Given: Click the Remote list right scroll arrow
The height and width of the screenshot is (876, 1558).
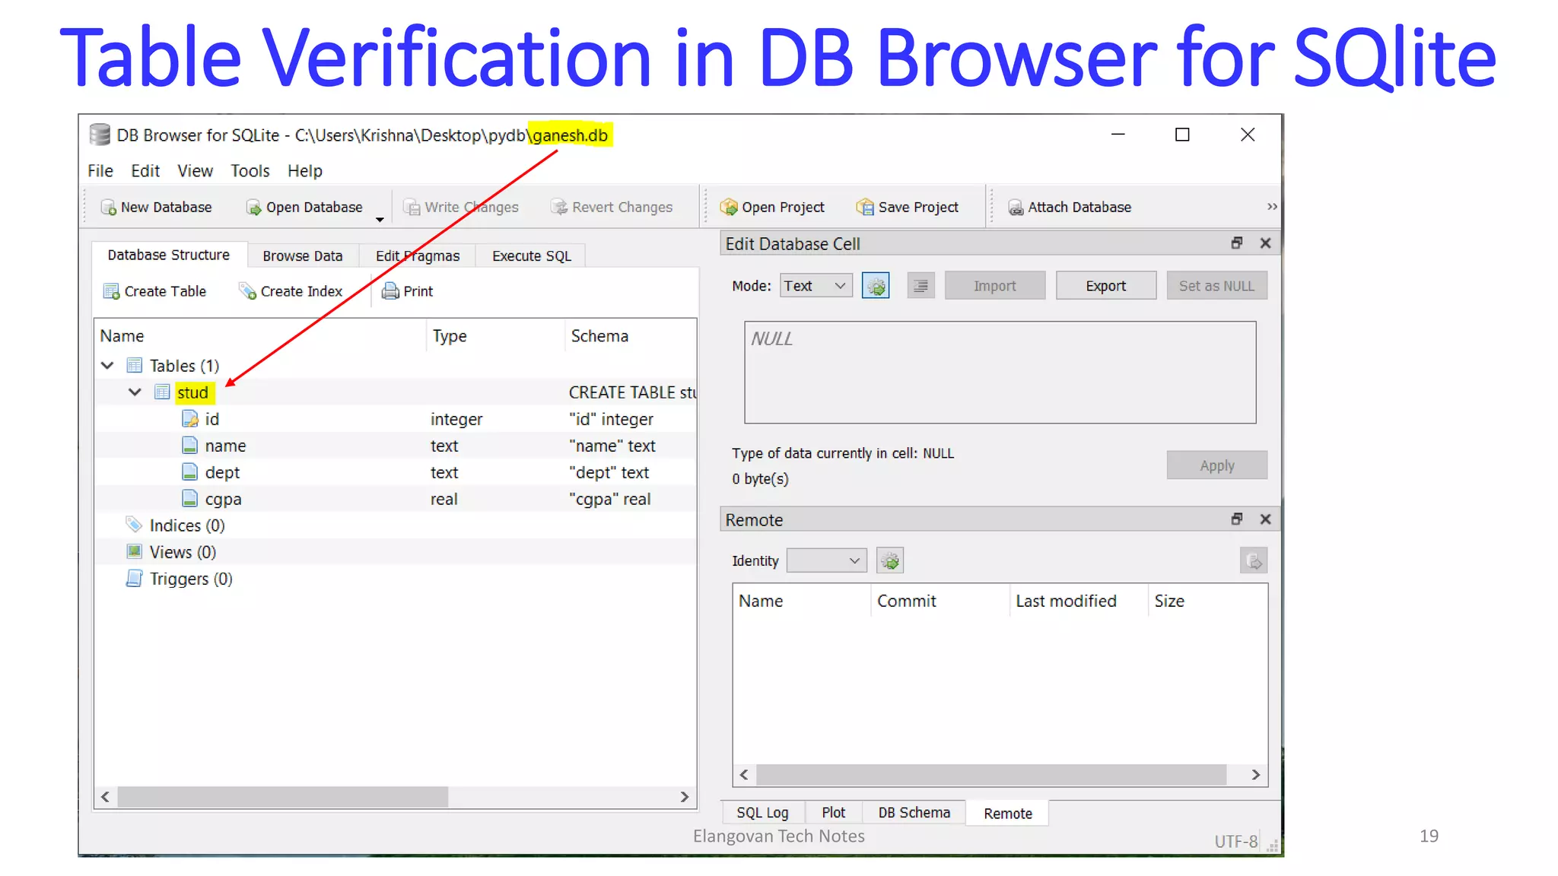Looking at the screenshot, I should click(x=1256, y=775).
